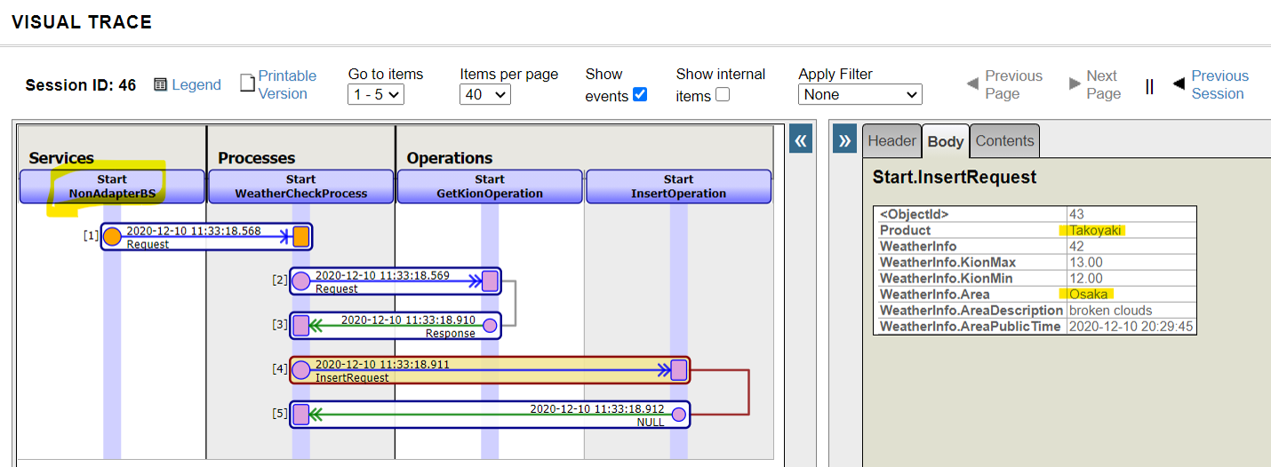The height and width of the screenshot is (467, 1271).
Task: Go to Previous Session link
Action: 1219,85
